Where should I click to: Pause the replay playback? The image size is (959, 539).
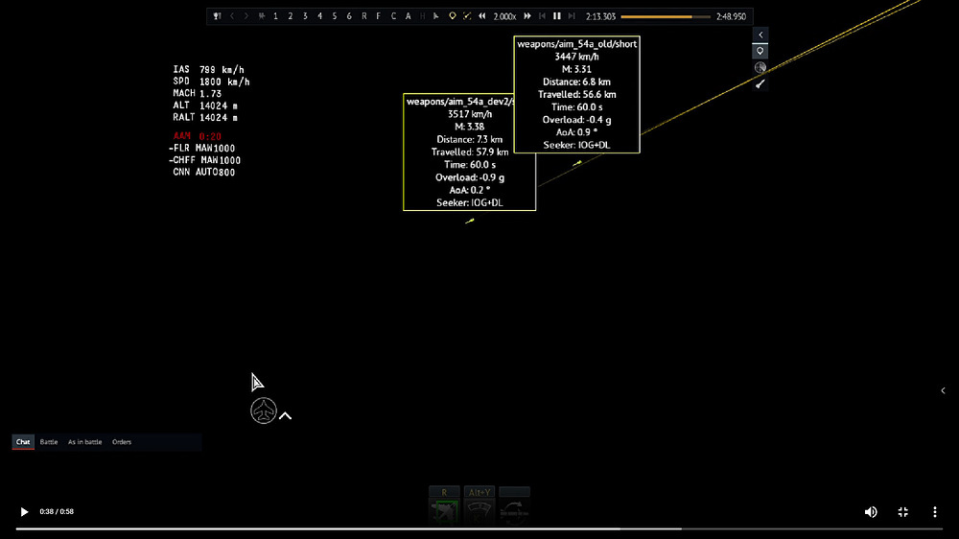coord(556,16)
